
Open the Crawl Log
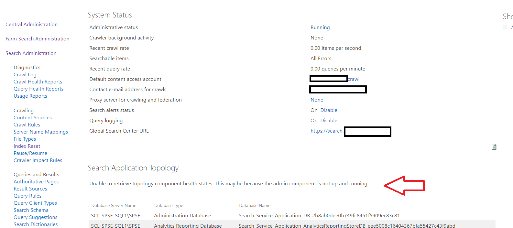tap(25, 75)
